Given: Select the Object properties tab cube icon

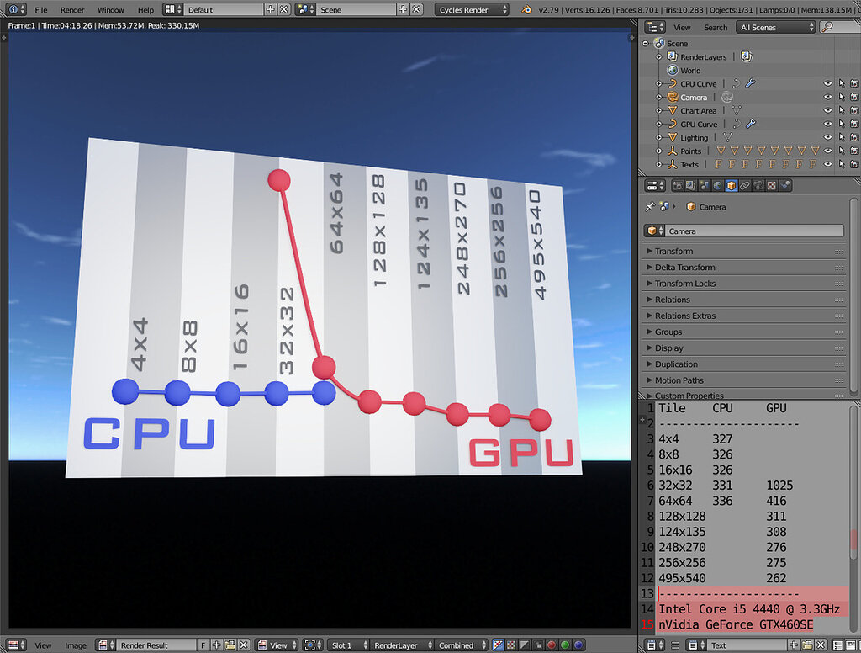Looking at the screenshot, I should point(731,186).
